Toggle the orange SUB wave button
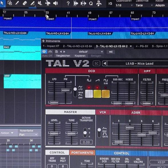168x168 pixels. tap(105, 94)
